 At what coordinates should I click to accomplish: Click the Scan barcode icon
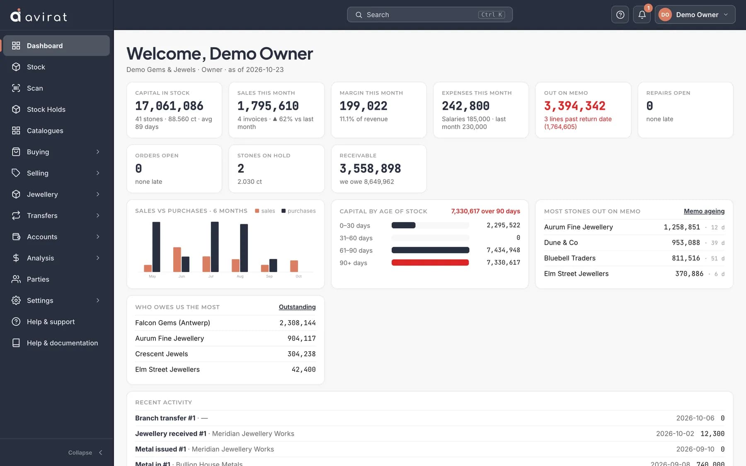tap(16, 88)
